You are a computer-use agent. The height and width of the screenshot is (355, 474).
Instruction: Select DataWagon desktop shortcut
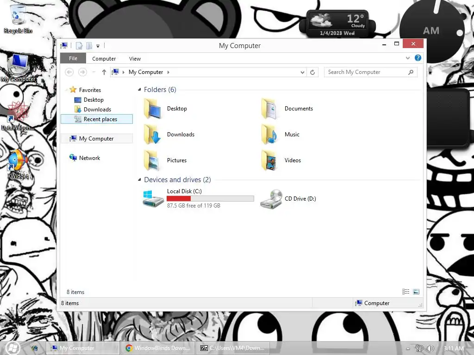point(18,116)
